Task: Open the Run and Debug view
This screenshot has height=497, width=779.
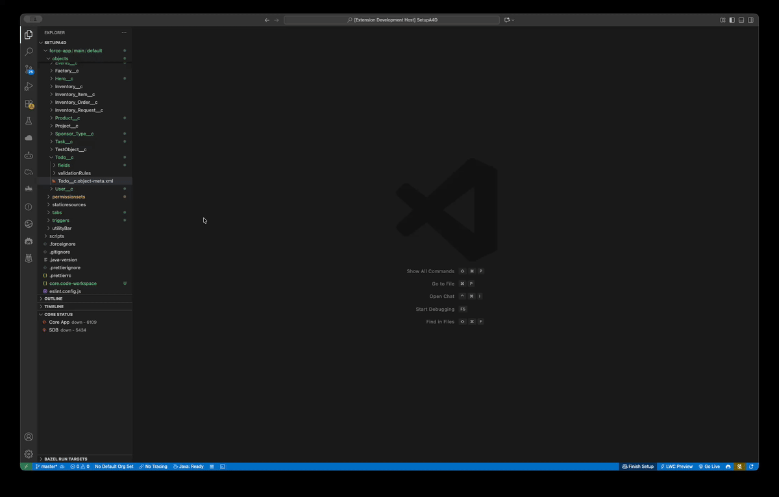Action: (29, 86)
